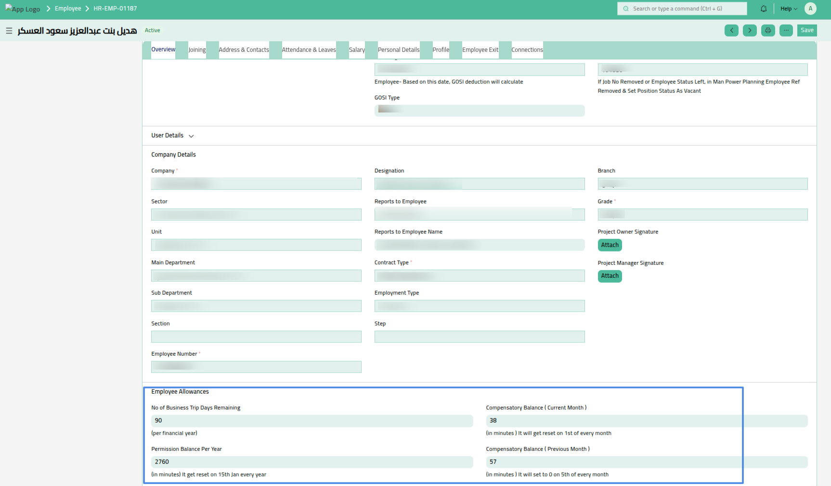Open the notifications bell
This screenshot has height=486, width=831.
point(764,8)
